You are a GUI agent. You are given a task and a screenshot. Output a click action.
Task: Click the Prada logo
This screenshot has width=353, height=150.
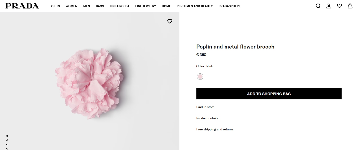pyautogui.click(x=22, y=6)
